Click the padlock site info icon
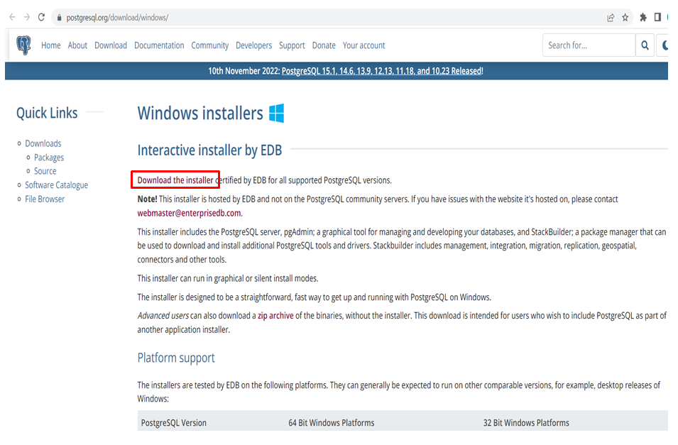This screenshot has width=678, height=445. tap(59, 18)
